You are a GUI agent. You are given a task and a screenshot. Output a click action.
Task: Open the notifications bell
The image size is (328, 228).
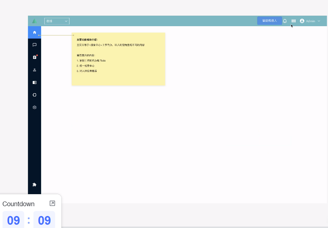(x=285, y=21)
